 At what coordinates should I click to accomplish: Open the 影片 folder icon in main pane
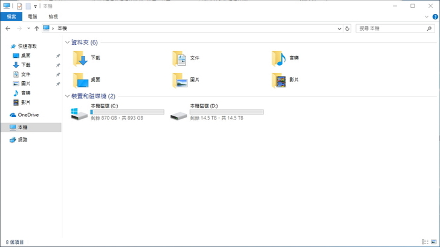pyautogui.click(x=279, y=80)
